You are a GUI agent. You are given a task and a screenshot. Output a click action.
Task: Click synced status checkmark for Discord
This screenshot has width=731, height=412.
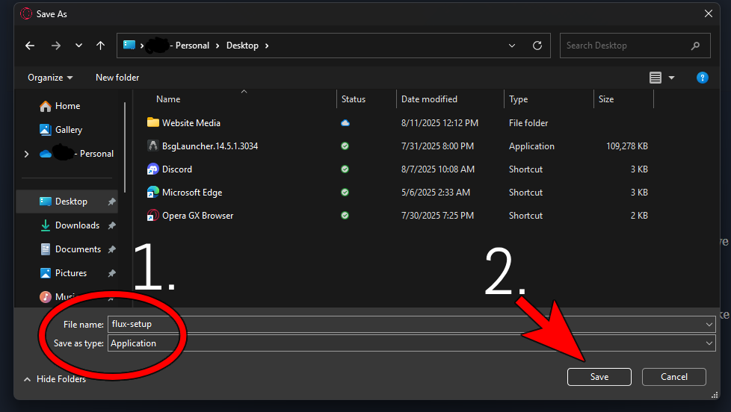[345, 169]
